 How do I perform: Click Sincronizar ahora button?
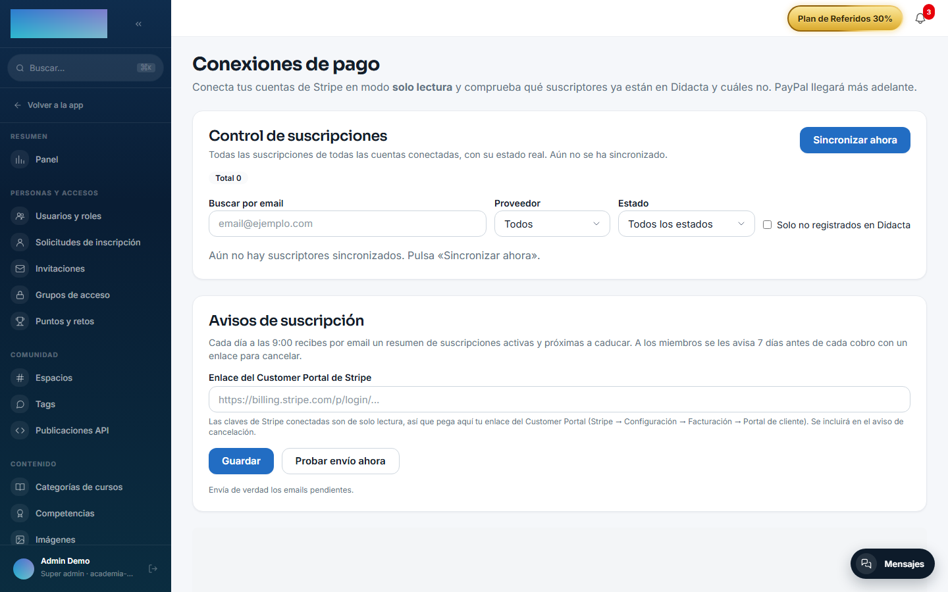855,140
